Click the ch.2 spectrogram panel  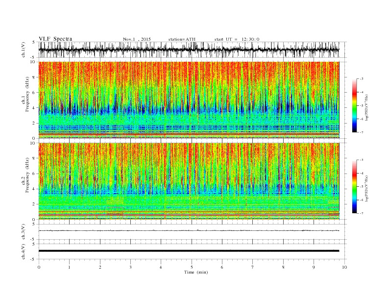click(189, 181)
